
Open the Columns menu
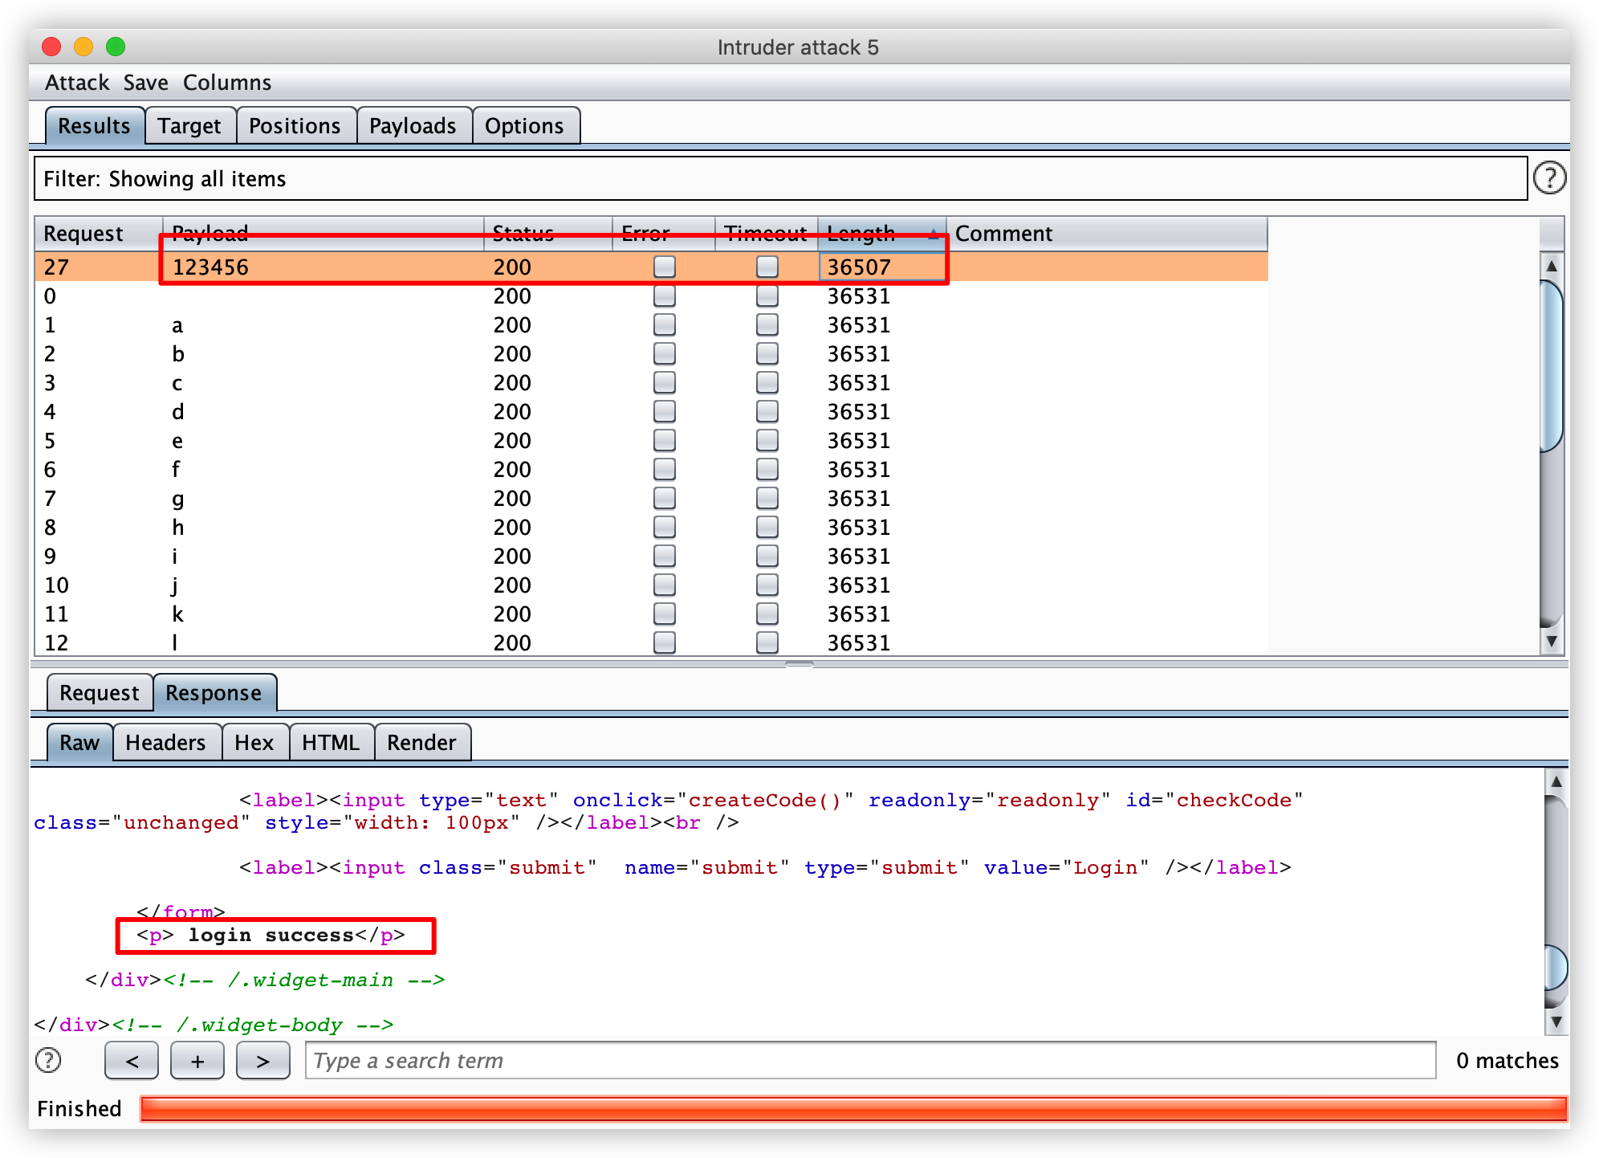[227, 83]
